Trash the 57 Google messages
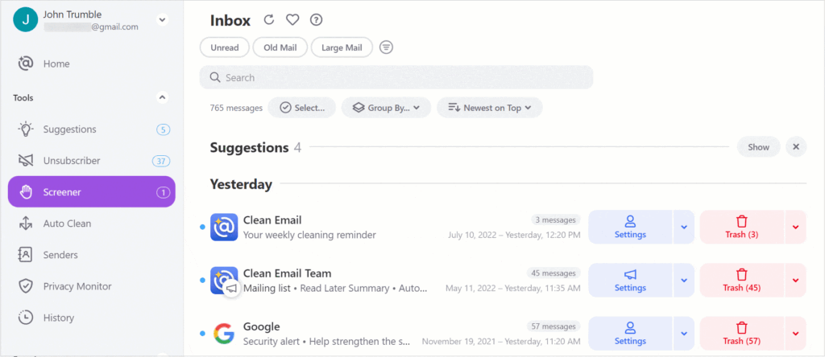The image size is (825, 357). (742, 334)
